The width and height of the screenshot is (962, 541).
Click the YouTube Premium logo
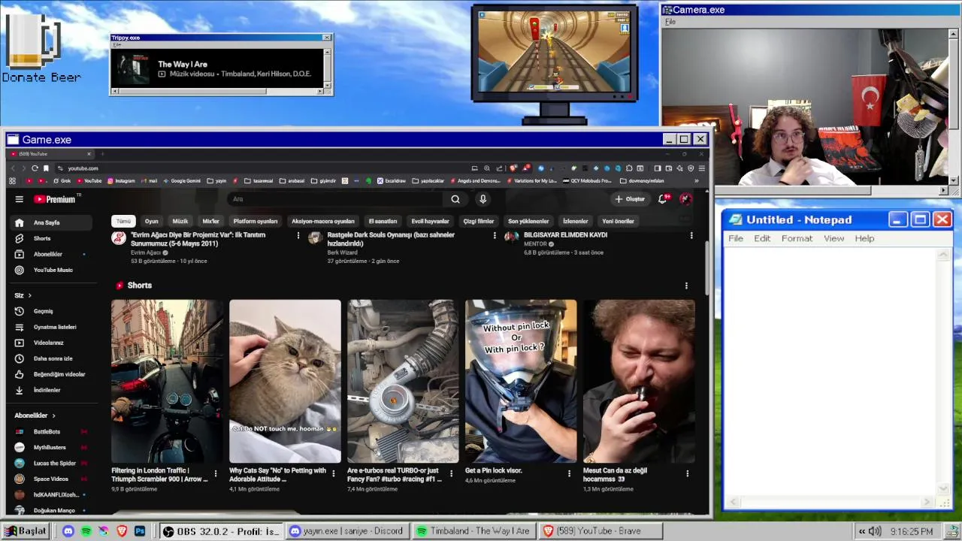55,199
